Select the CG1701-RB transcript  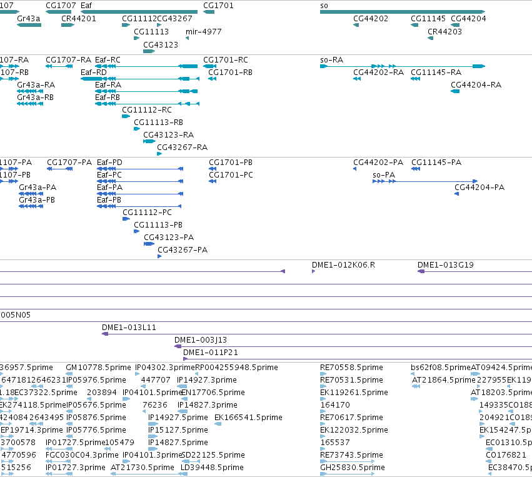pos(212,79)
